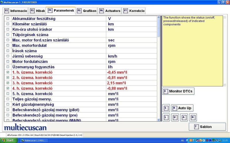This screenshot has height=143, width=230.
Task: Enable 5. h. üzema. korrekció checkbox
Action: point(8,94)
